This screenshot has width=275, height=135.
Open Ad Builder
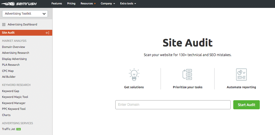point(9,77)
